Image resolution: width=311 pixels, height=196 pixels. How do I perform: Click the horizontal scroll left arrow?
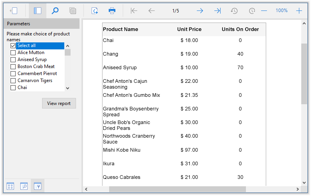[86, 189]
